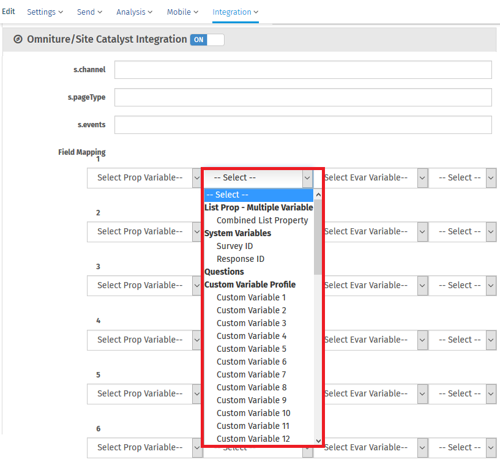Open the Analysis menu
Image resolution: width=500 pixels, height=465 pixels.
click(135, 12)
